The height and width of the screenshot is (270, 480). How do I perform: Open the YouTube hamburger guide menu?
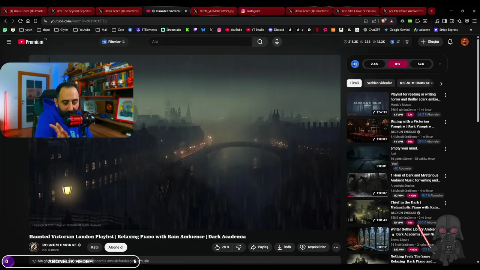coord(9,42)
